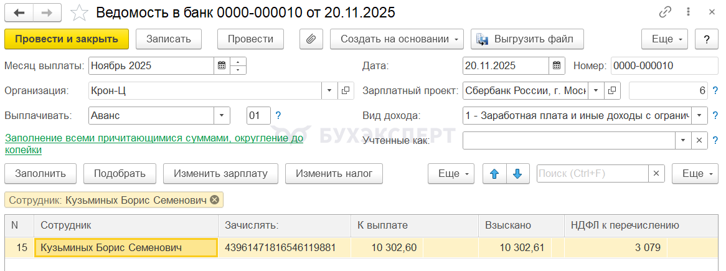726x271 pixels.
Task: Go back with left arrow
Action: point(19,12)
